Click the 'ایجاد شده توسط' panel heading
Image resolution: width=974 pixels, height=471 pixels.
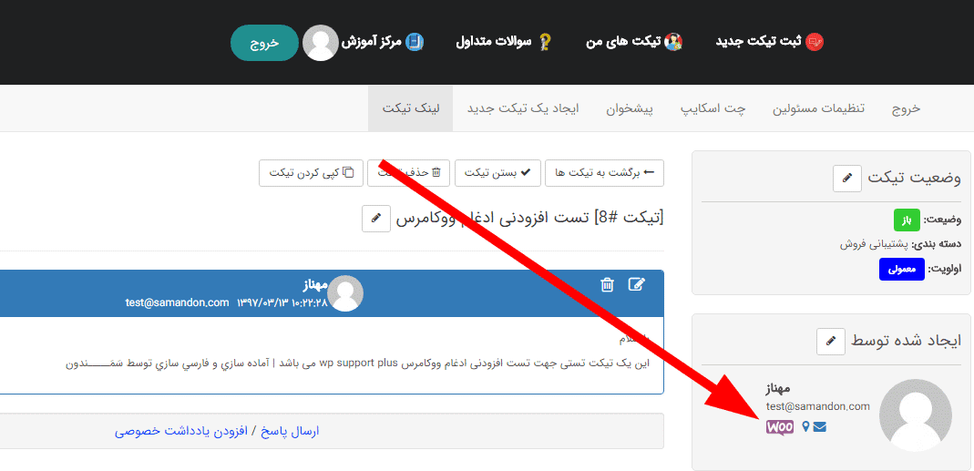click(x=906, y=341)
